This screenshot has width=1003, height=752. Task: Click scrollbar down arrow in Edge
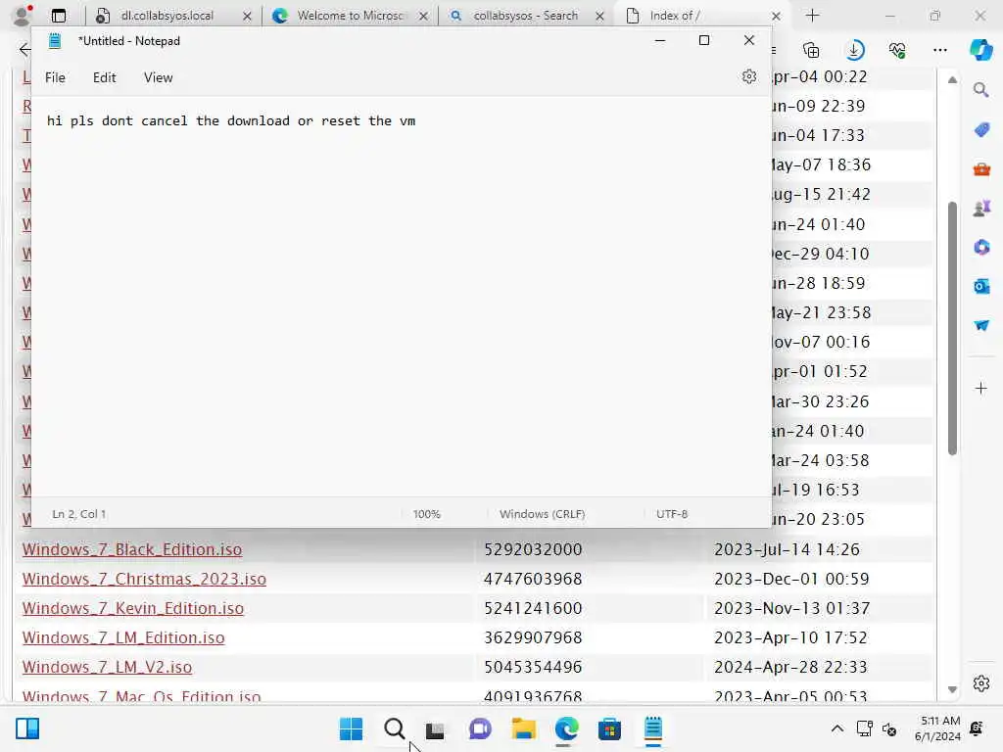click(x=952, y=689)
